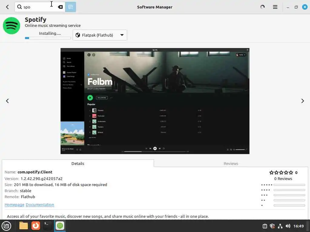This screenshot has height=232, width=310.
Task: Maximize the Software Manager window
Action: (x=296, y=7)
